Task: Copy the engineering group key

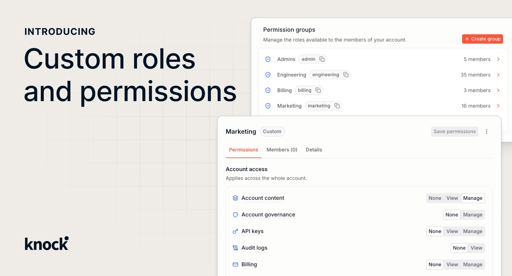Action: pyautogui.click(x=346, y=75)
